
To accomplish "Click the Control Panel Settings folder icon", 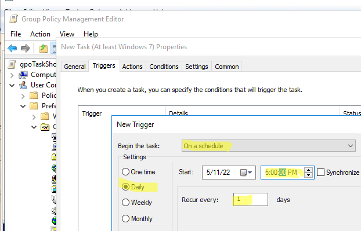I will tap(45, 127).
